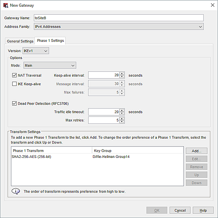The height and width of the screenshot is (218, 218).
Task: Uncheck Dead Peer Detection (RFC3706)
Action: click(x=14, y=104)
